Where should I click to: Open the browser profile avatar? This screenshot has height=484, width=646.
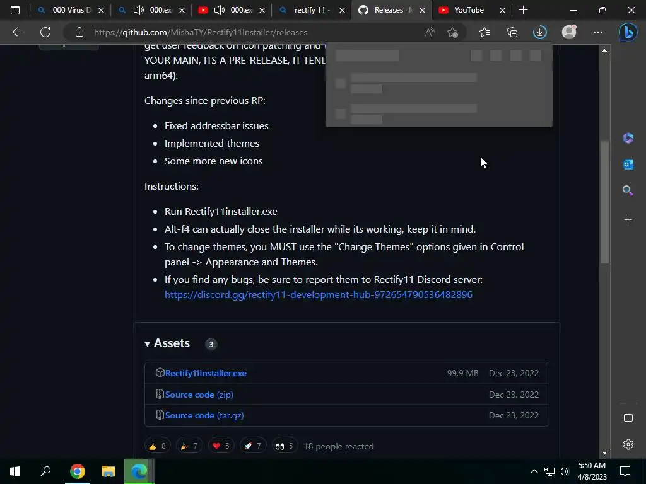[569, 32]
